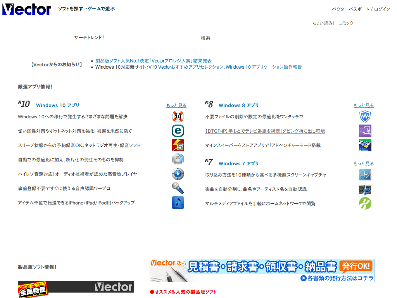Select the blue play-button audio player icon
Viewport: 397px width, 298px height.
(178, 174)
